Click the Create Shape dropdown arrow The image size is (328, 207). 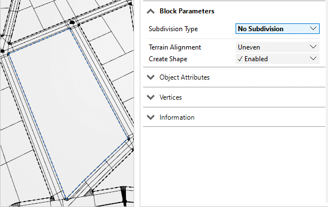[x=313, y=59]
